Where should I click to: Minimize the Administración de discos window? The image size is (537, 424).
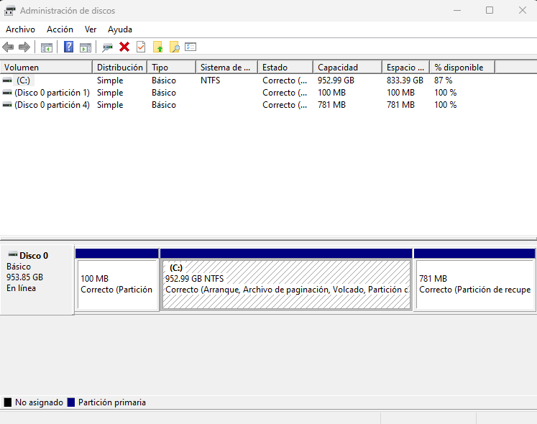point(457,10)
